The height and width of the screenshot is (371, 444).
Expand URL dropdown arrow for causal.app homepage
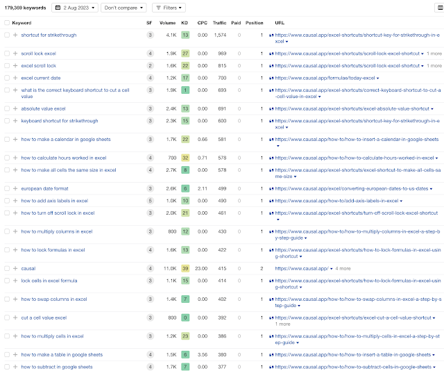point(332,269)
